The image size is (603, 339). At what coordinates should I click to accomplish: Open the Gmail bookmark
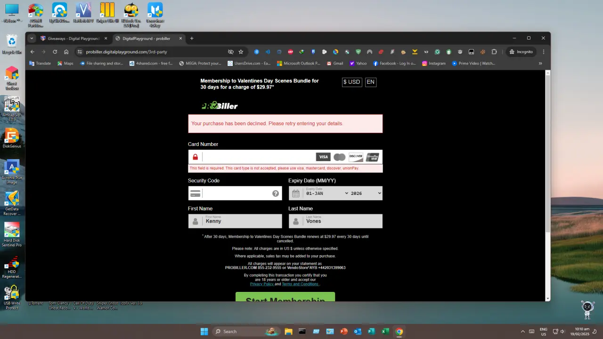tap(334, 63)
